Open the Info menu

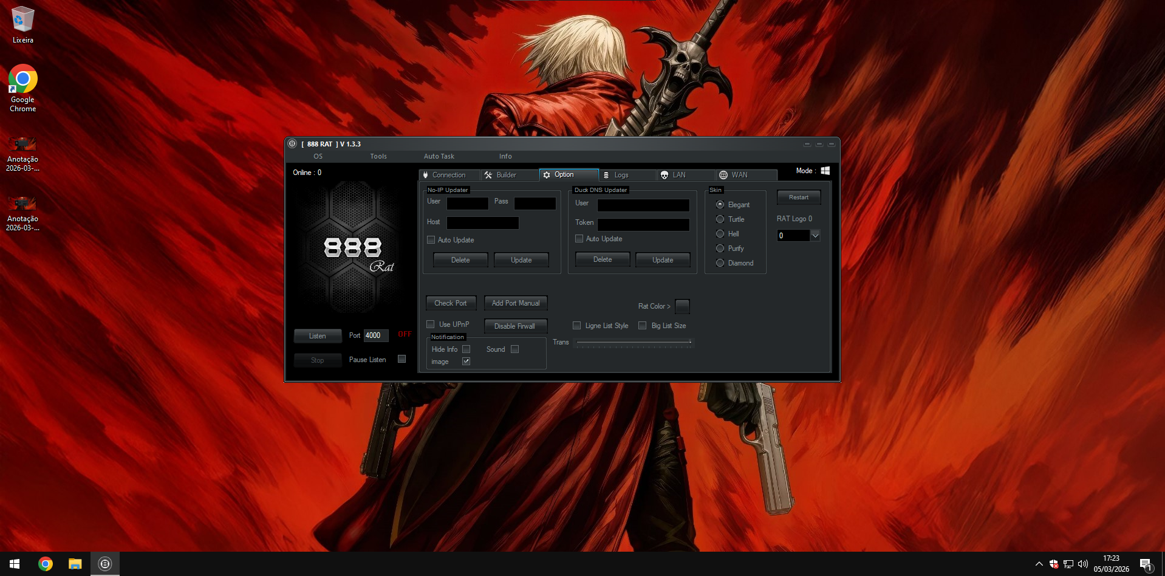click(x=505, y=156)
